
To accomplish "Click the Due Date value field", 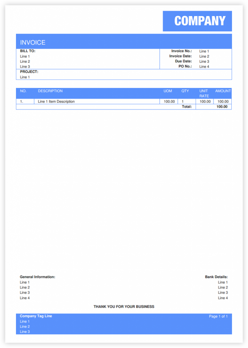I will (204, 62).
